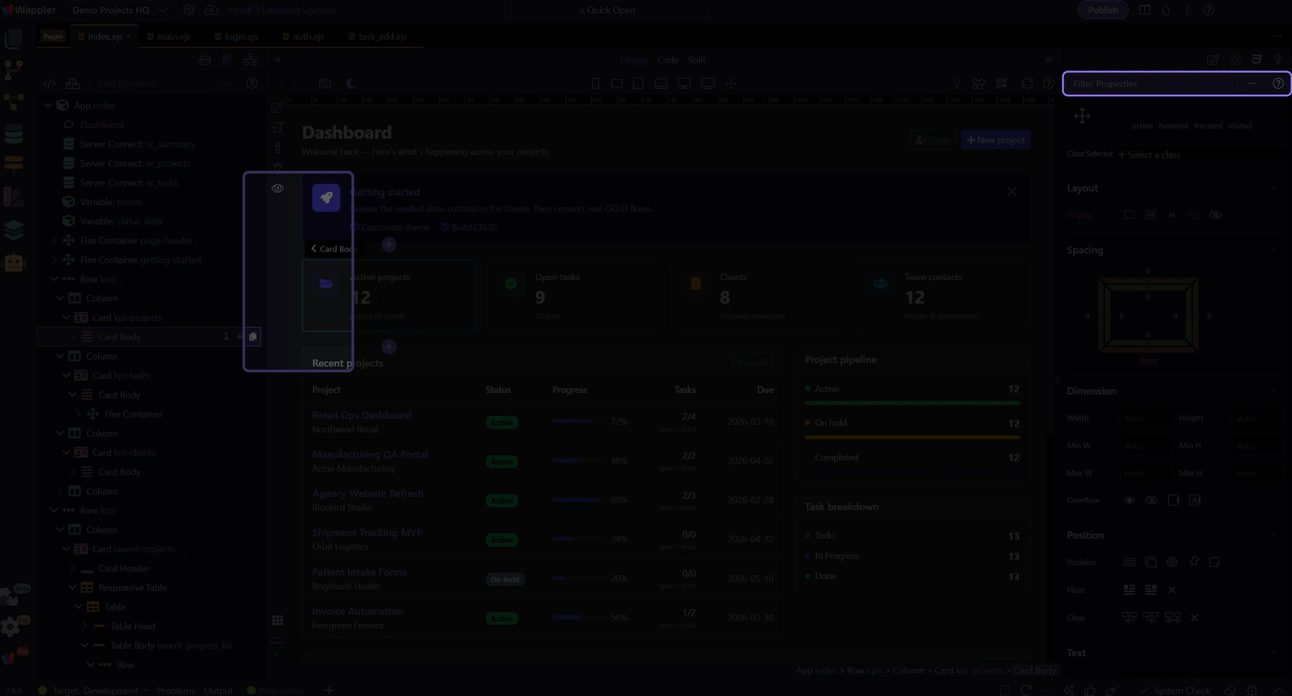Switch to the Code view
Screen dimensions: 1292x696
point(668,60)
